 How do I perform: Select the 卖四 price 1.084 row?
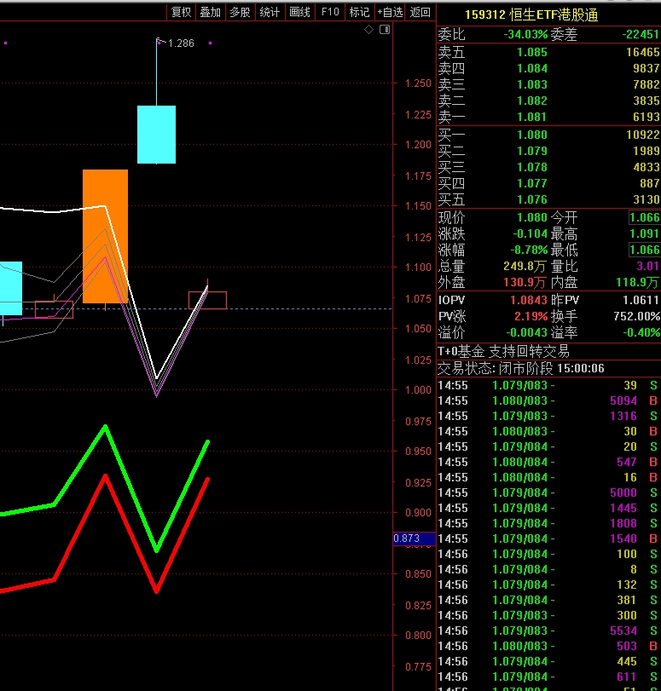click(549, 68)
